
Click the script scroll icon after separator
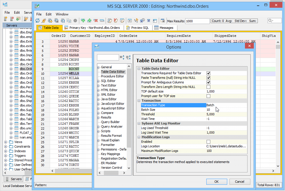coord(109,21)
